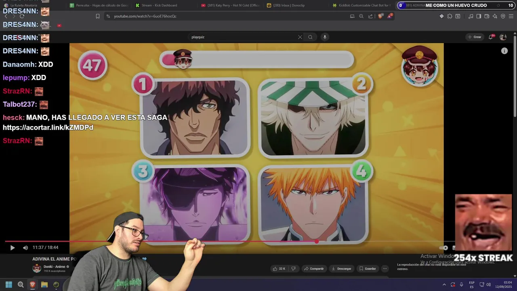
Task: Open the Donki - Anime channel avatar
Action: [37, 268]
